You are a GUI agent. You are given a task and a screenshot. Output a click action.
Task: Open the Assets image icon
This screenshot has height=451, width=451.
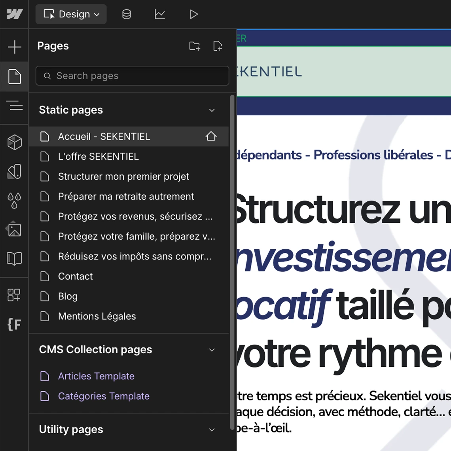pos(14,229)
